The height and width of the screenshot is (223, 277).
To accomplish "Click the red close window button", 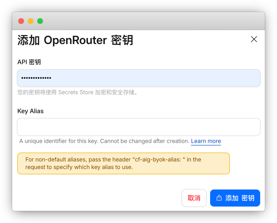I will tap(21, 21).
